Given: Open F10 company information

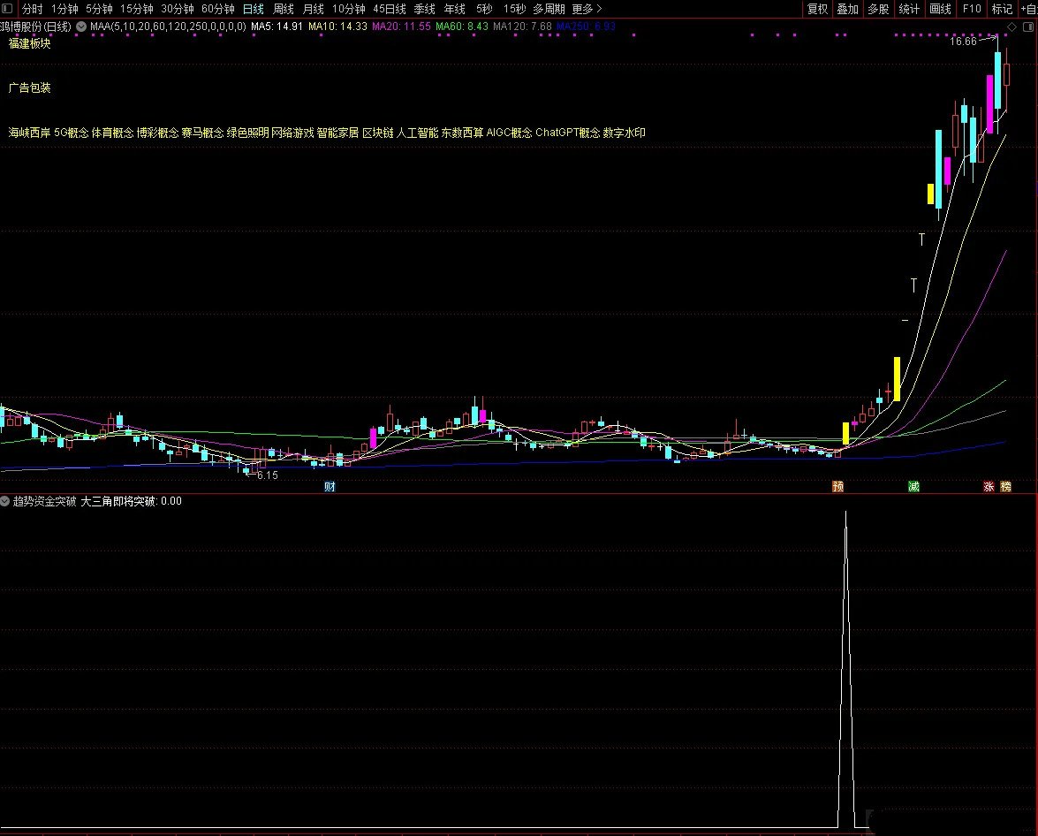Looking at the screenshot, I should click(x=971, y=9).
